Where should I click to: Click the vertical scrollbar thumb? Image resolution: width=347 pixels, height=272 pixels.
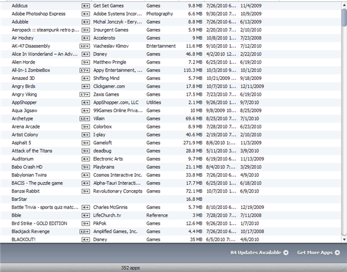pyautogui.click(x=344, y=18)
